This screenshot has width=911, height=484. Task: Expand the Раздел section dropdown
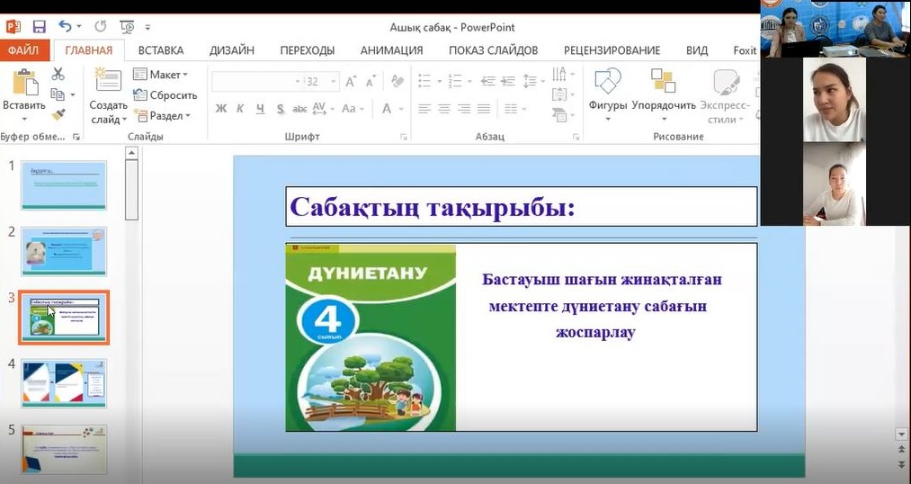point(162,116)
